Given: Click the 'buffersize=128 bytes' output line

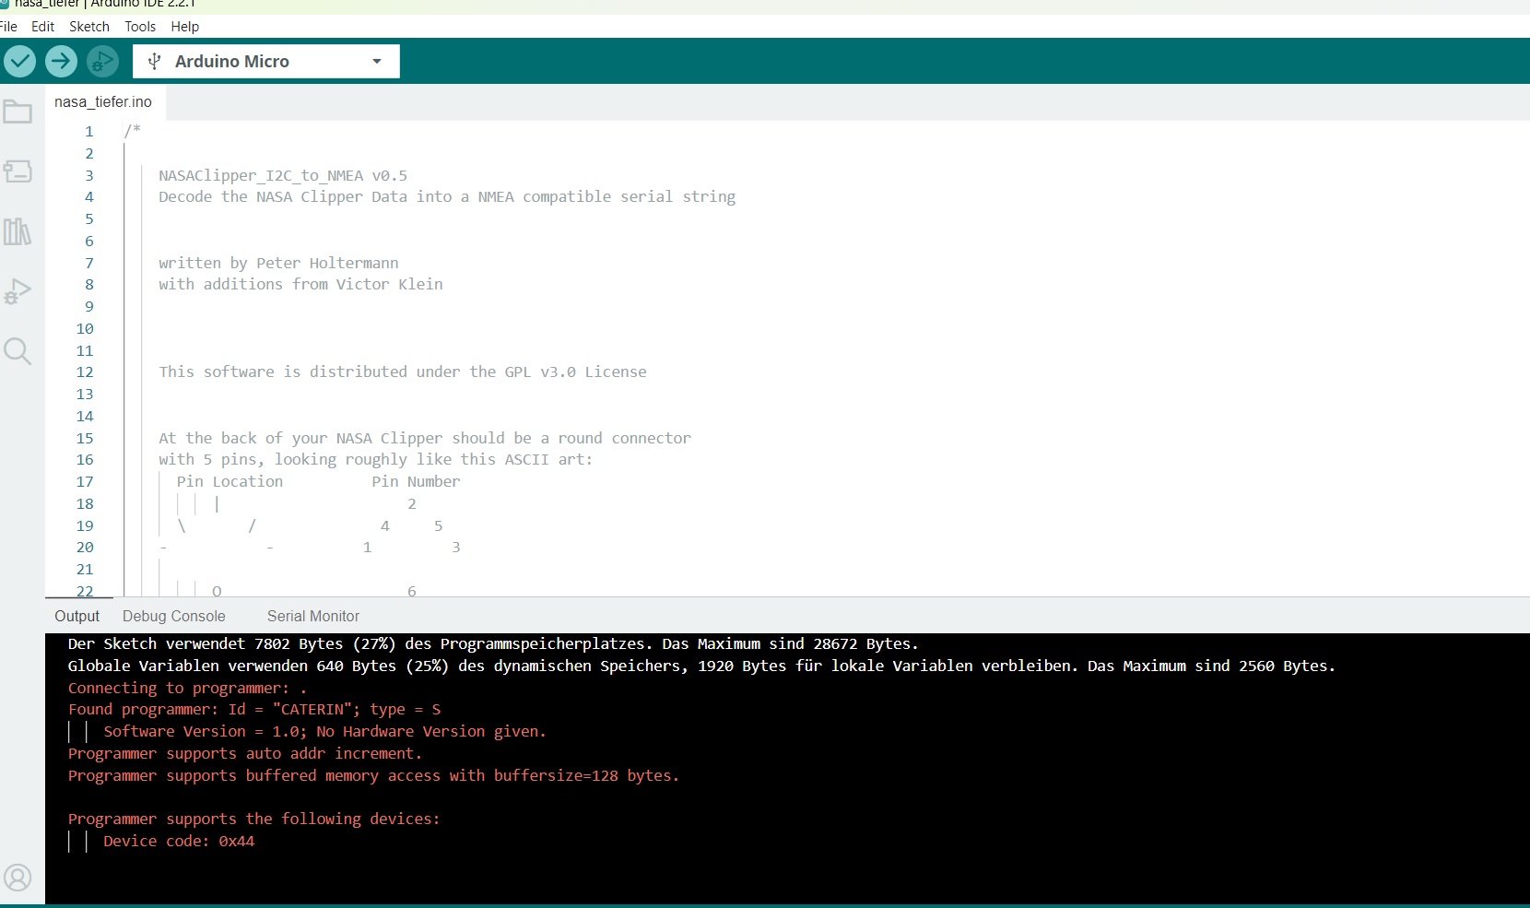Looking at the screenshot, I should point(373,776).
